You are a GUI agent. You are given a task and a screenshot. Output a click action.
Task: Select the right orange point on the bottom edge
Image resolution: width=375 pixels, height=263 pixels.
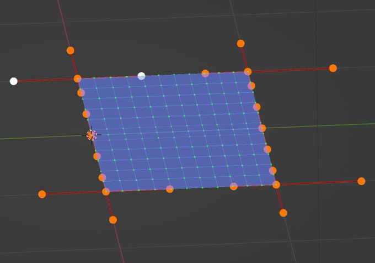[233, 186]
